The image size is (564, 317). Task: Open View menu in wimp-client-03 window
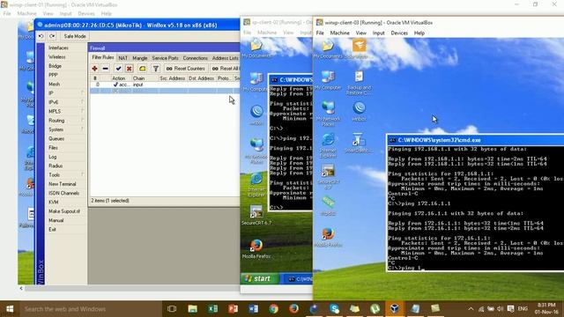pyautogui.click(x=360, y=33)
